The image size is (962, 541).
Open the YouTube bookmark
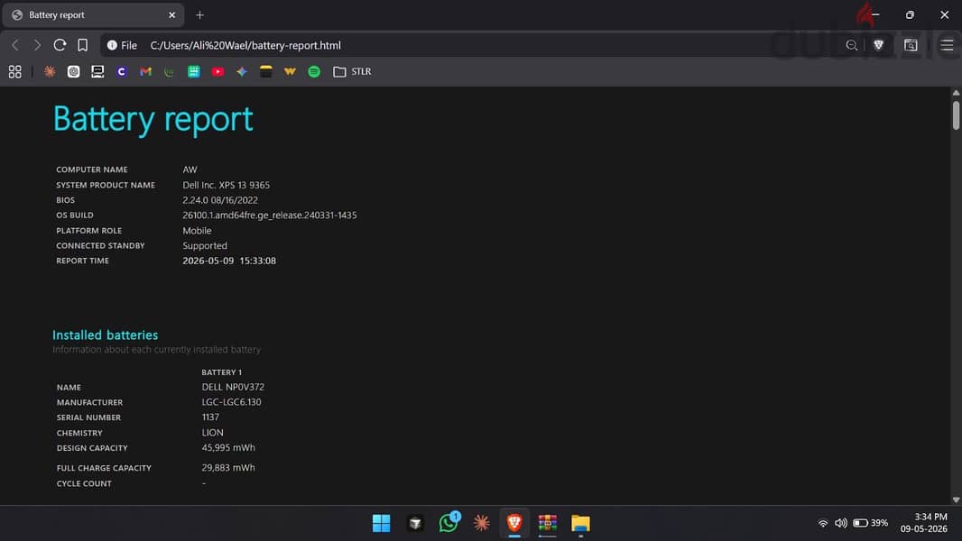(x=217, y=72)
